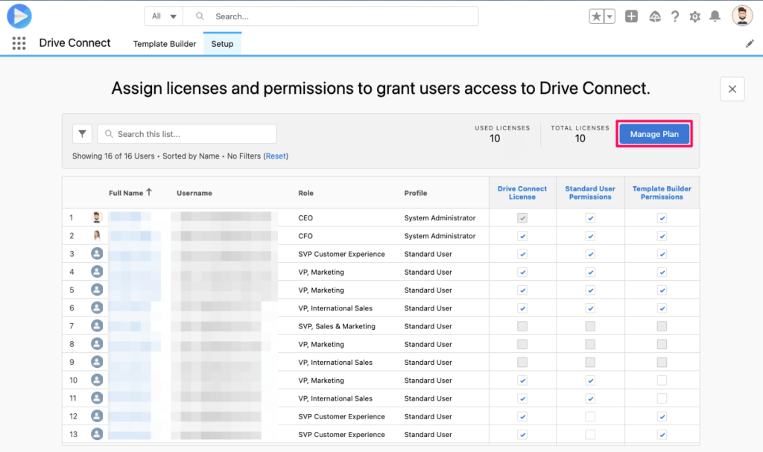Uncheck Drive Connect License for CFO row
Screen dimensions: 763x452
(522, 236)
